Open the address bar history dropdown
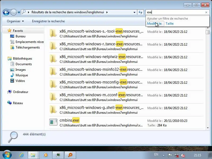Viewport: 212px width, 159px height. (x=134, y=12)
